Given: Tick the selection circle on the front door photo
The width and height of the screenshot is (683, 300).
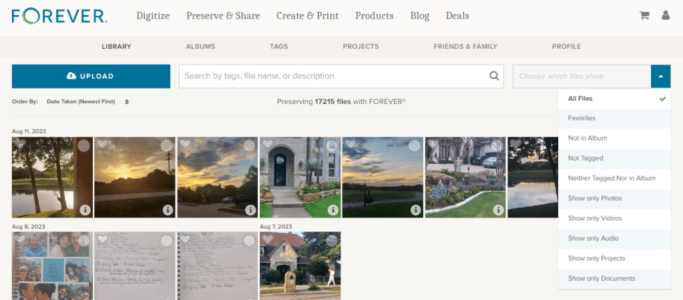Looking at the screenshot, I should (x=332, y=145).
